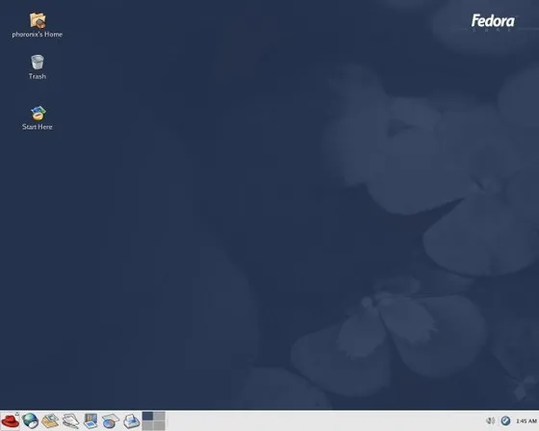Open the presentation app panel icon
Screen dimensions: 539x431
coord(90,421)
